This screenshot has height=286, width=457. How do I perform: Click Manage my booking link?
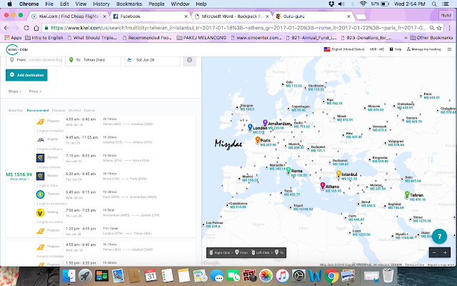(423, 49)
